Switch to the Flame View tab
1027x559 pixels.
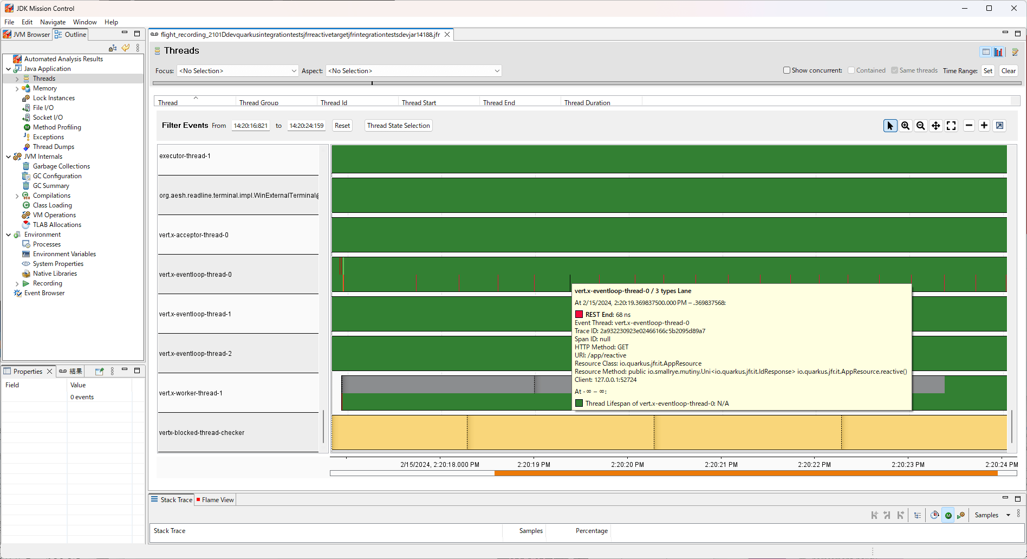point(214,499)
